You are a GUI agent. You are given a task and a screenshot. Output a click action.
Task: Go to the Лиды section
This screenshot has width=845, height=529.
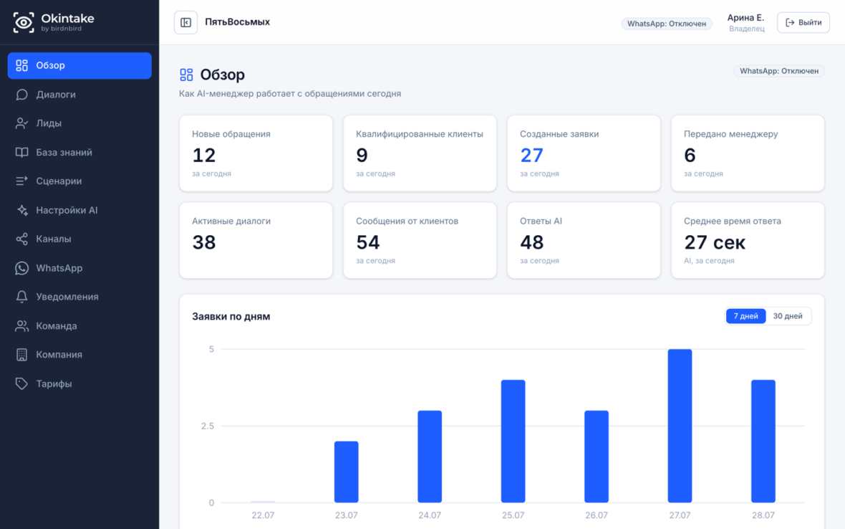tap(79, 123)
